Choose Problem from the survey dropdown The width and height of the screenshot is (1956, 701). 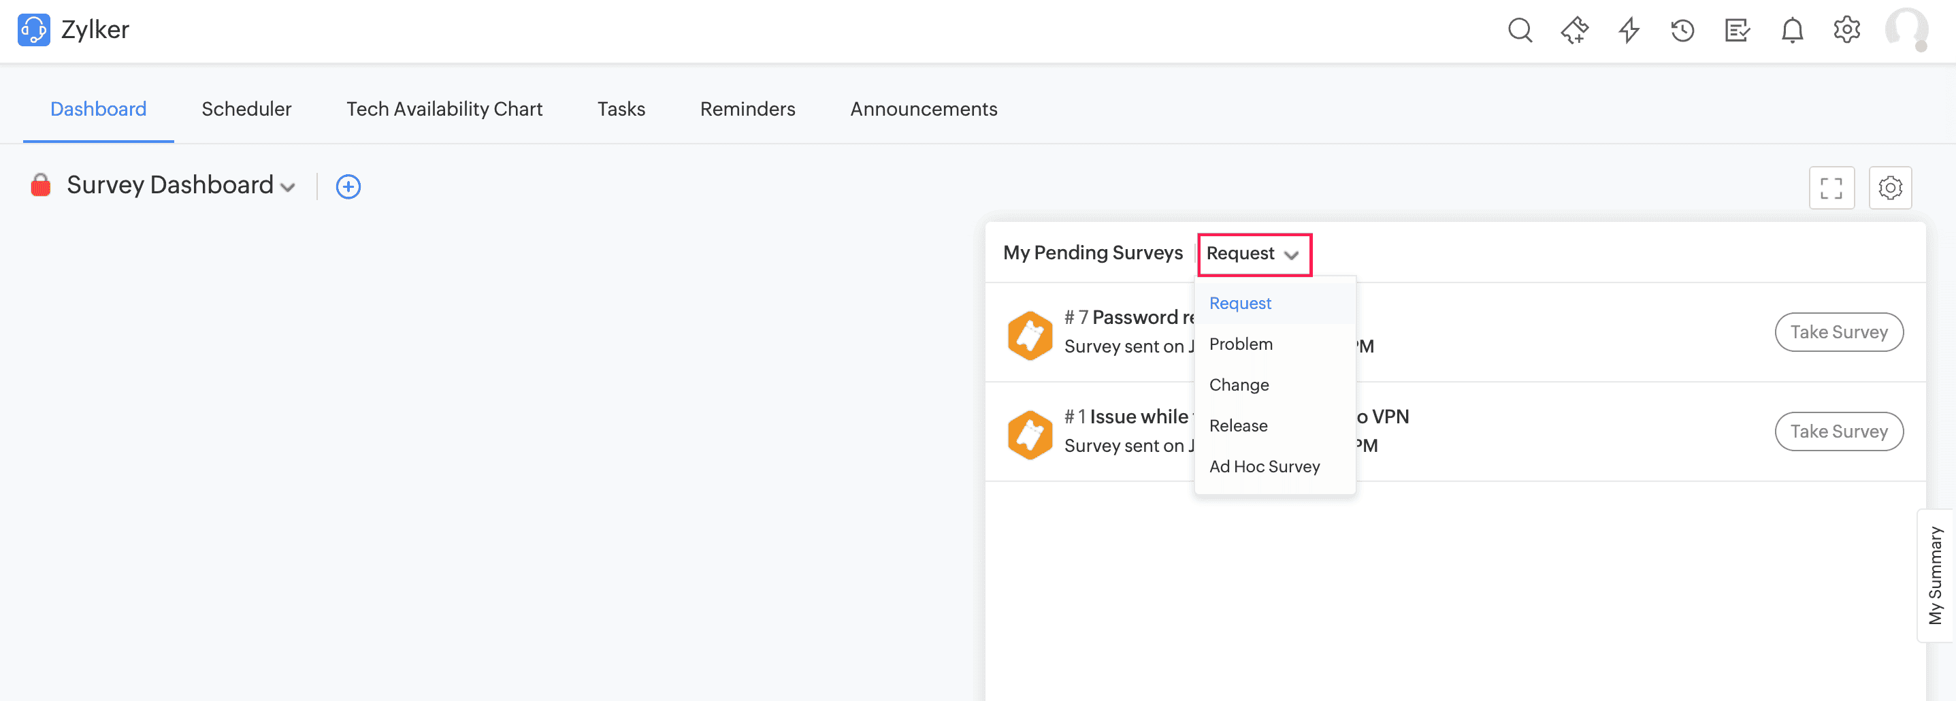point(1241,344)
